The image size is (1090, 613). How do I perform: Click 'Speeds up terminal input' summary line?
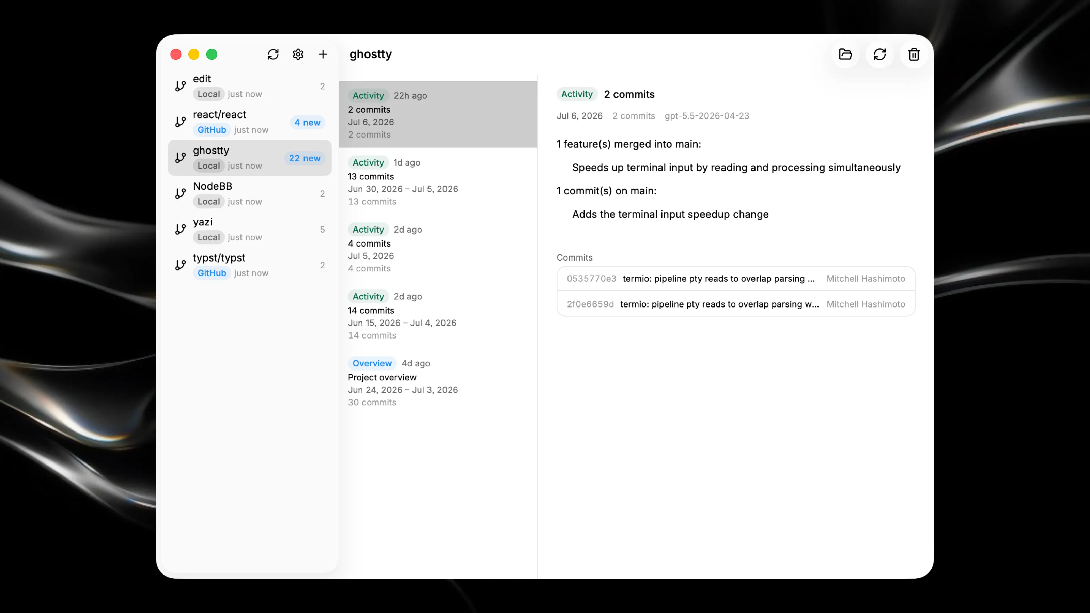coord(736,168)
